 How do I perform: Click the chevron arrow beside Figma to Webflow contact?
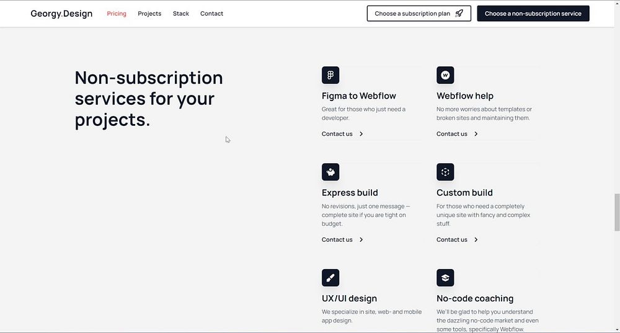point(361,134)
